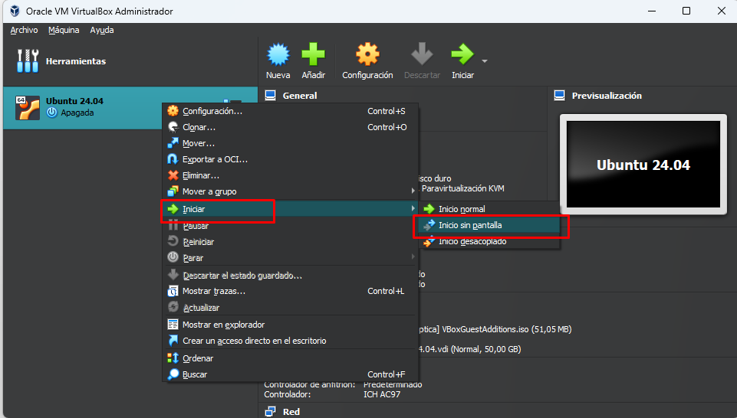Click the Exportar a OCI icon

tap(173, 159)
